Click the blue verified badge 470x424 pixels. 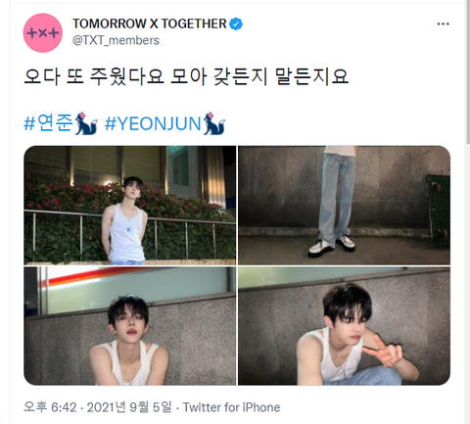236,24
